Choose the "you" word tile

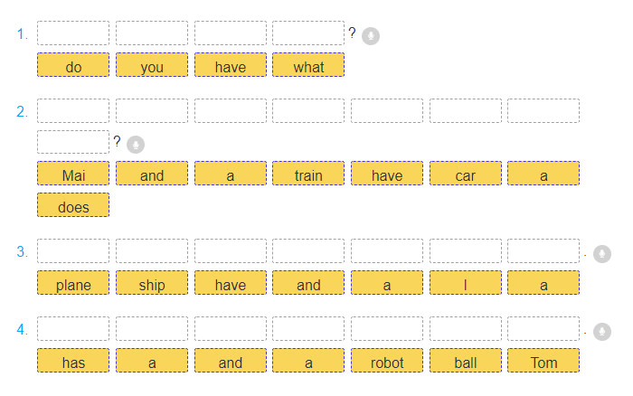coord(152,66)
